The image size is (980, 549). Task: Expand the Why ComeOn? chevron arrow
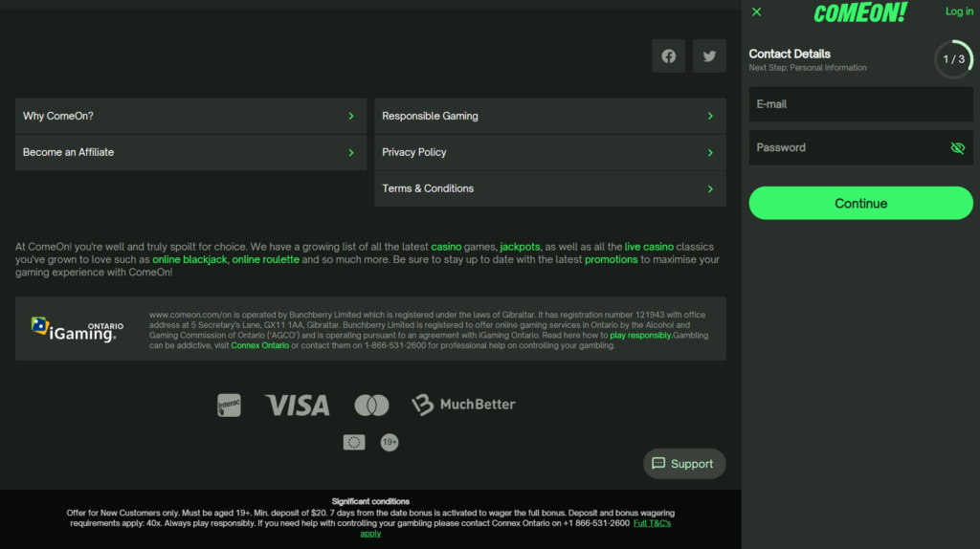click(351, 116)
